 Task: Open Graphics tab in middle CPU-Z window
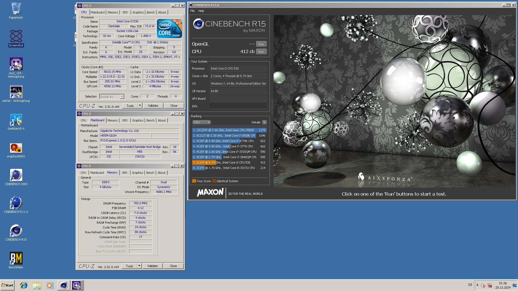click(138, 120)
